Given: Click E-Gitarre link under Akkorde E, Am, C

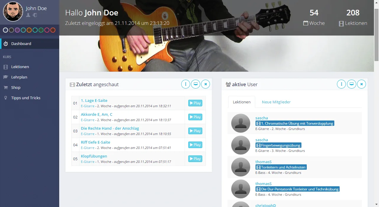Looking at the screenshot, I should (x=88, y=120).
